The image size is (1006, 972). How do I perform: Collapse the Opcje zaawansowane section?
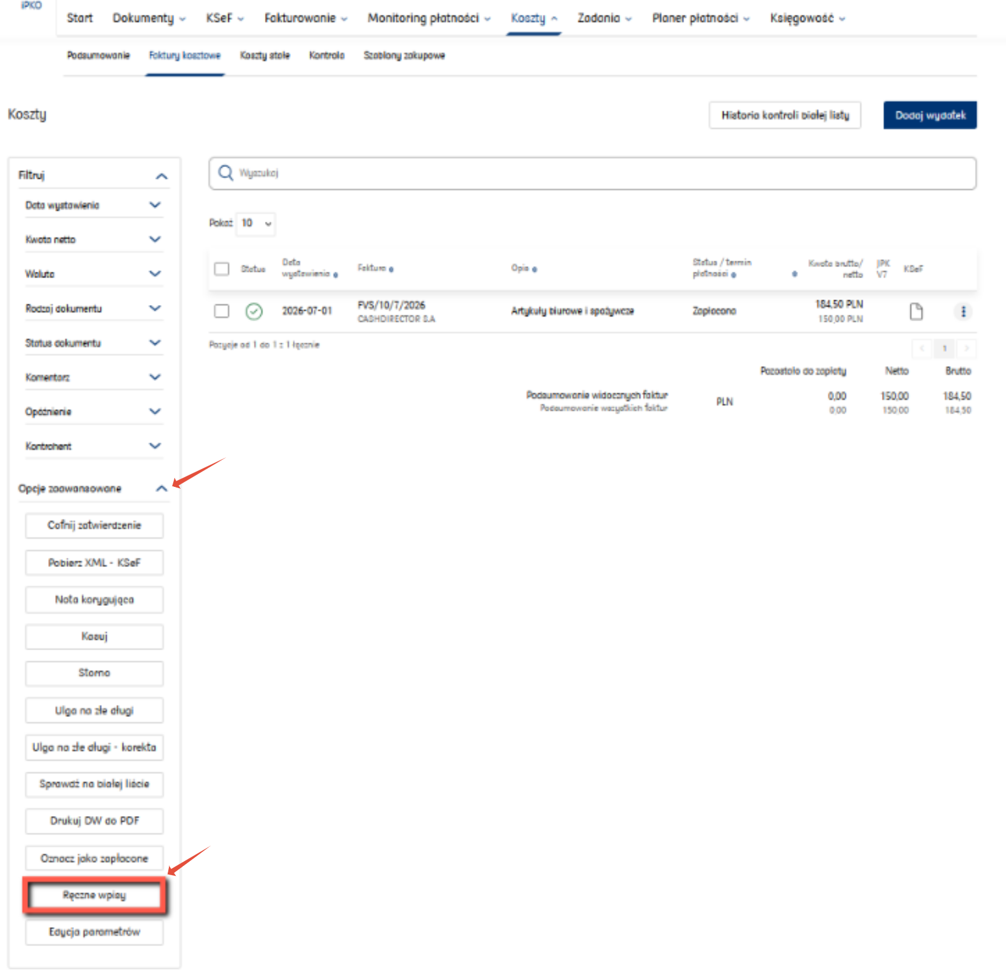(162, 489)
